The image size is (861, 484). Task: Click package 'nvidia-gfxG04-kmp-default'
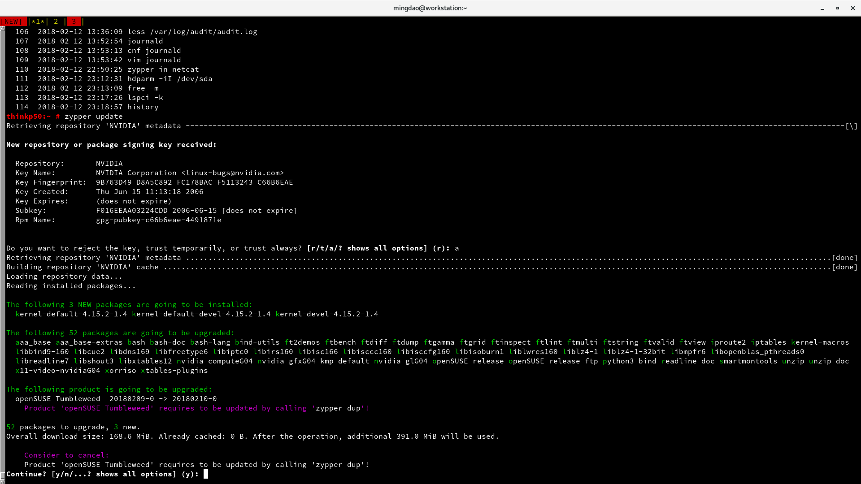coord(313,361)
